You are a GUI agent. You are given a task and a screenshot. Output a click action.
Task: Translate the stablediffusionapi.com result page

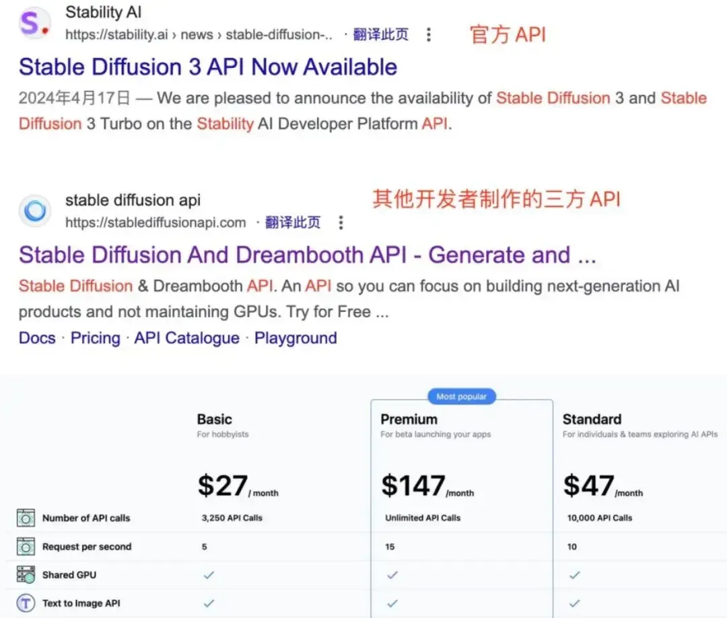(x=293, y=223)
